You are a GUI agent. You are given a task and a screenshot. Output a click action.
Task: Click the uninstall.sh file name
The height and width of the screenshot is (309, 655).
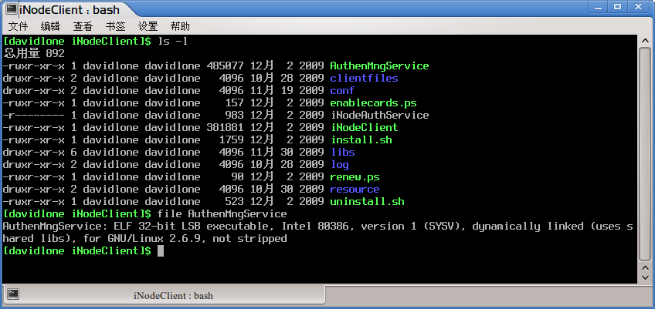[367, 202]
